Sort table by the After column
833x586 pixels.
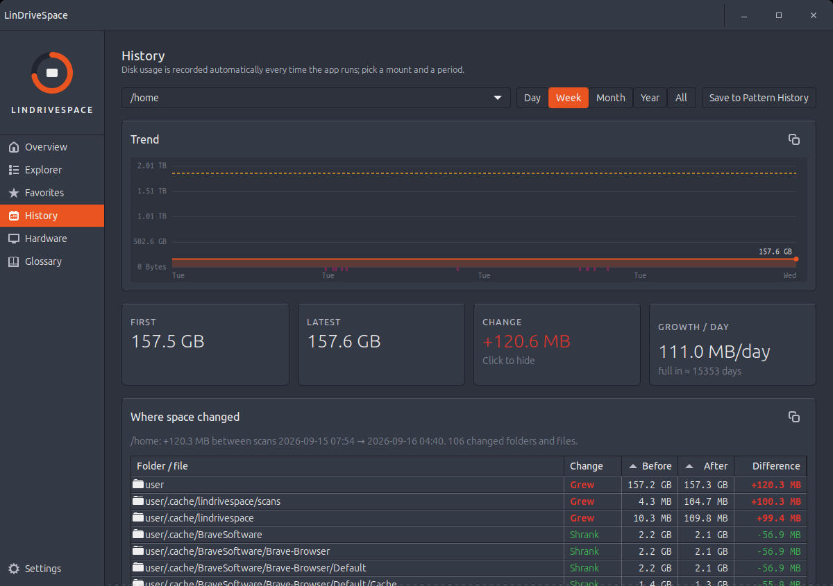[706, 466]
